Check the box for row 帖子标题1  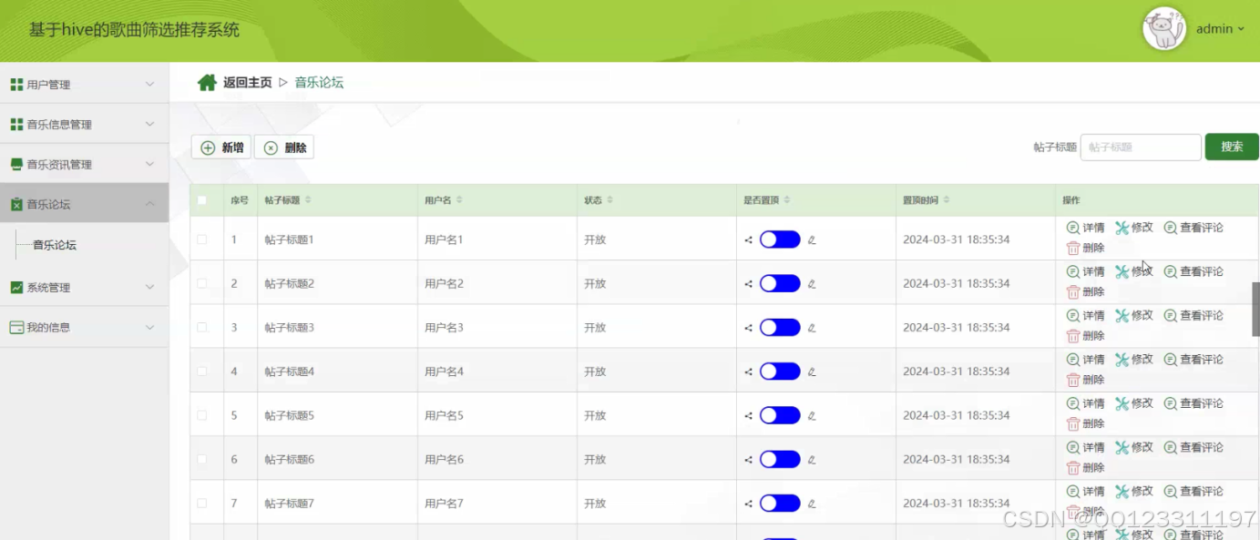tap(202, 239)
